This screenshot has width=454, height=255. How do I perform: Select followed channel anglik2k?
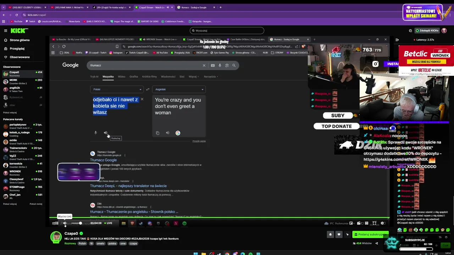[23, 89]
